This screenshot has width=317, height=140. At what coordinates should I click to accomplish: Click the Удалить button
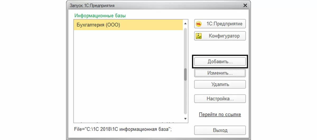pyautogui.click(x=220, y=84)
